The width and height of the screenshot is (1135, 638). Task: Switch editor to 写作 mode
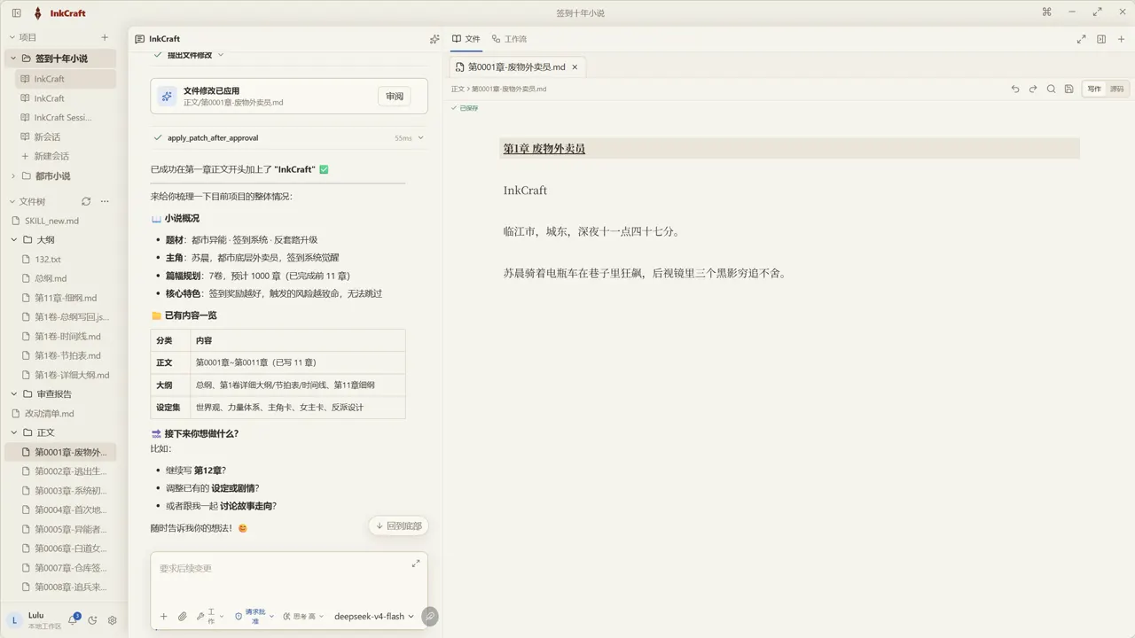(x=1094, y=89)
